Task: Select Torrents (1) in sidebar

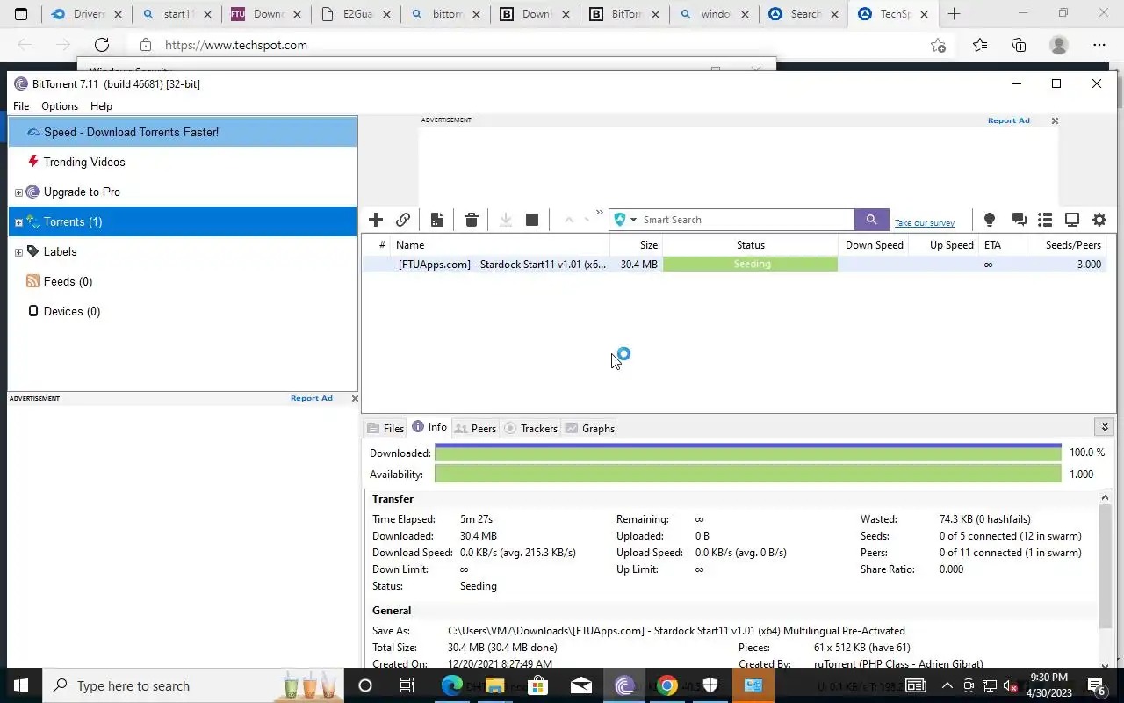Action: (183, 221)
